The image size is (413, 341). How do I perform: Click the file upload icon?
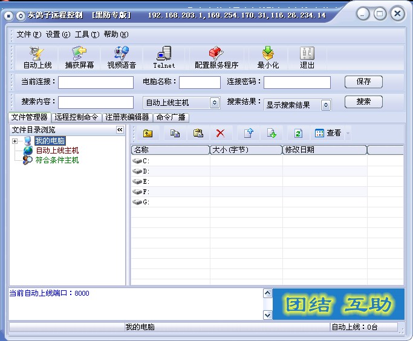pyautogui.click(x=249, y=133)
